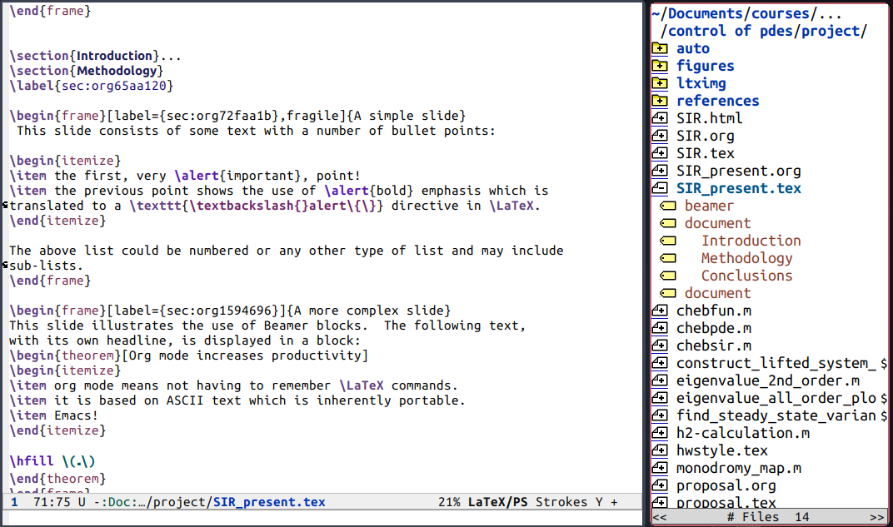The width and height of the screenshot is (893, 527).
Task: Open SIR.html from speedbar
Action: coord(710,118)
